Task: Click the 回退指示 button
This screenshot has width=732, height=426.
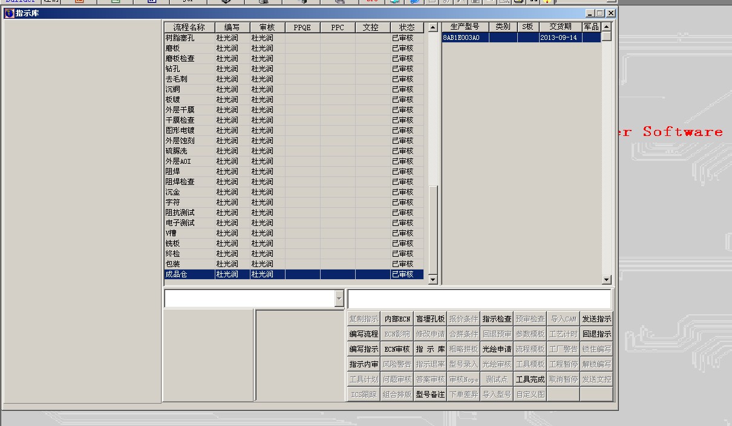Action: point(596,334)
